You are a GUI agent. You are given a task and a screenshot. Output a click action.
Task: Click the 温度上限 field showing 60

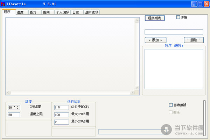coord(14,115)
